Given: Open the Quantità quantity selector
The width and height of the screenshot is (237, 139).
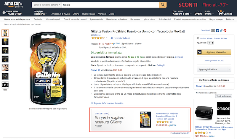Looking at the screenshot, I should [x=211, y=43].
